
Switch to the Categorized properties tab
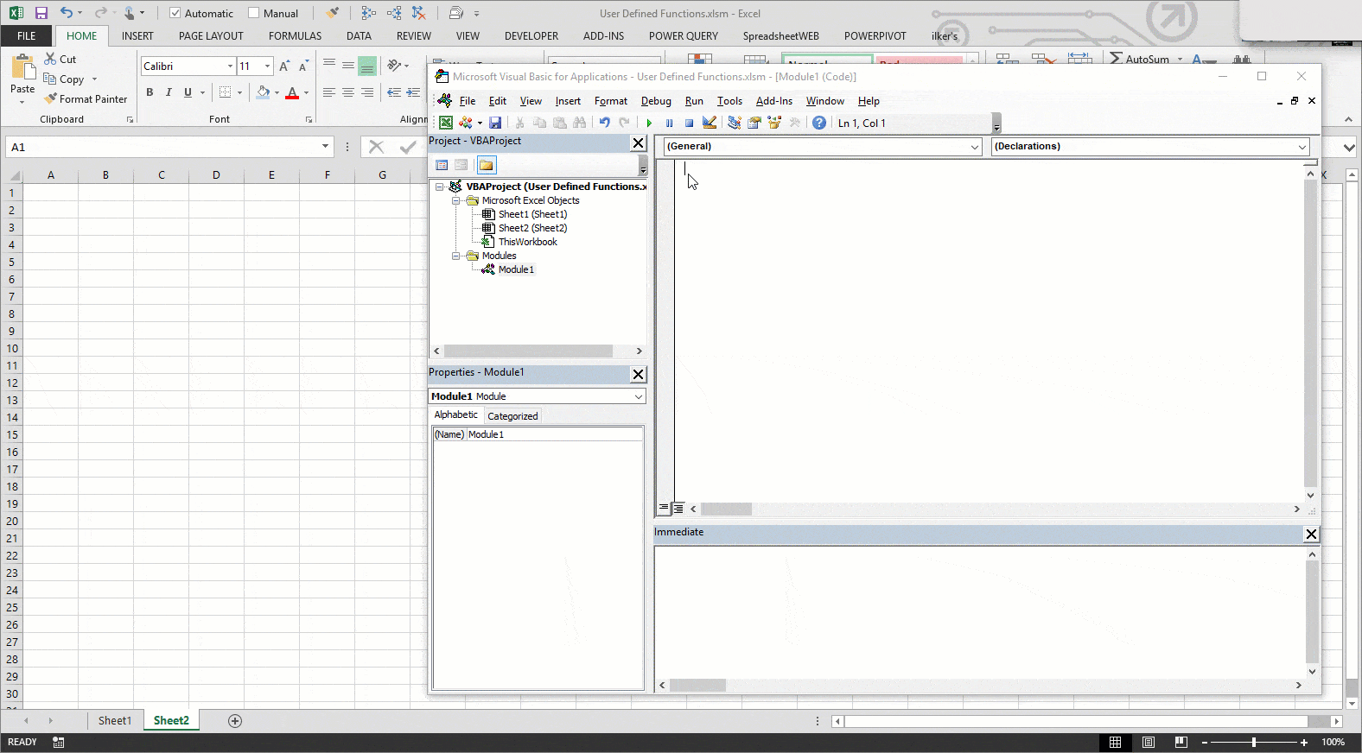[x=512, y=416]
